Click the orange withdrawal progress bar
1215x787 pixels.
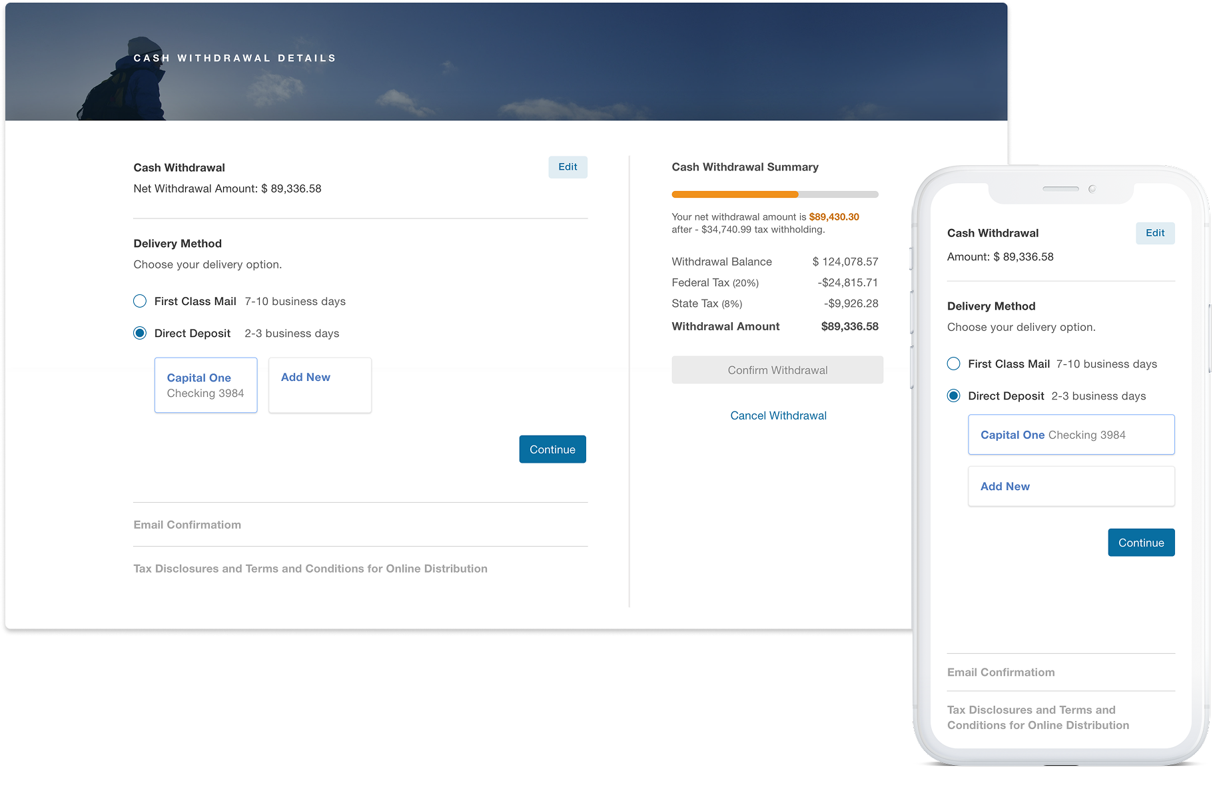[x=775, y=194]
